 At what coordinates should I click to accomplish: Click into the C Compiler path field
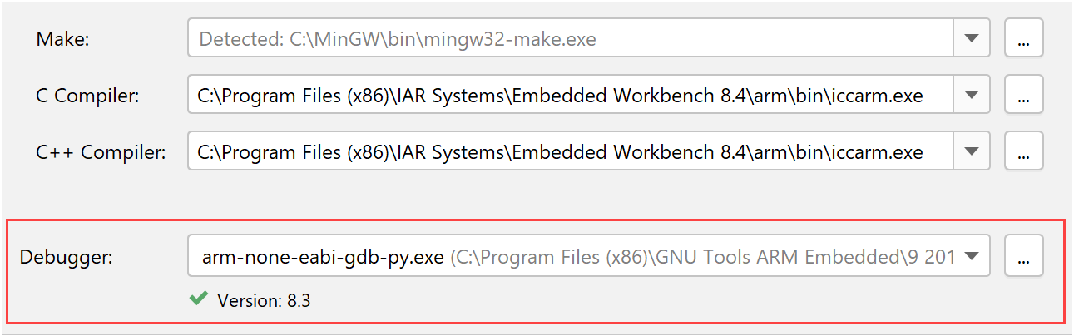560,96
